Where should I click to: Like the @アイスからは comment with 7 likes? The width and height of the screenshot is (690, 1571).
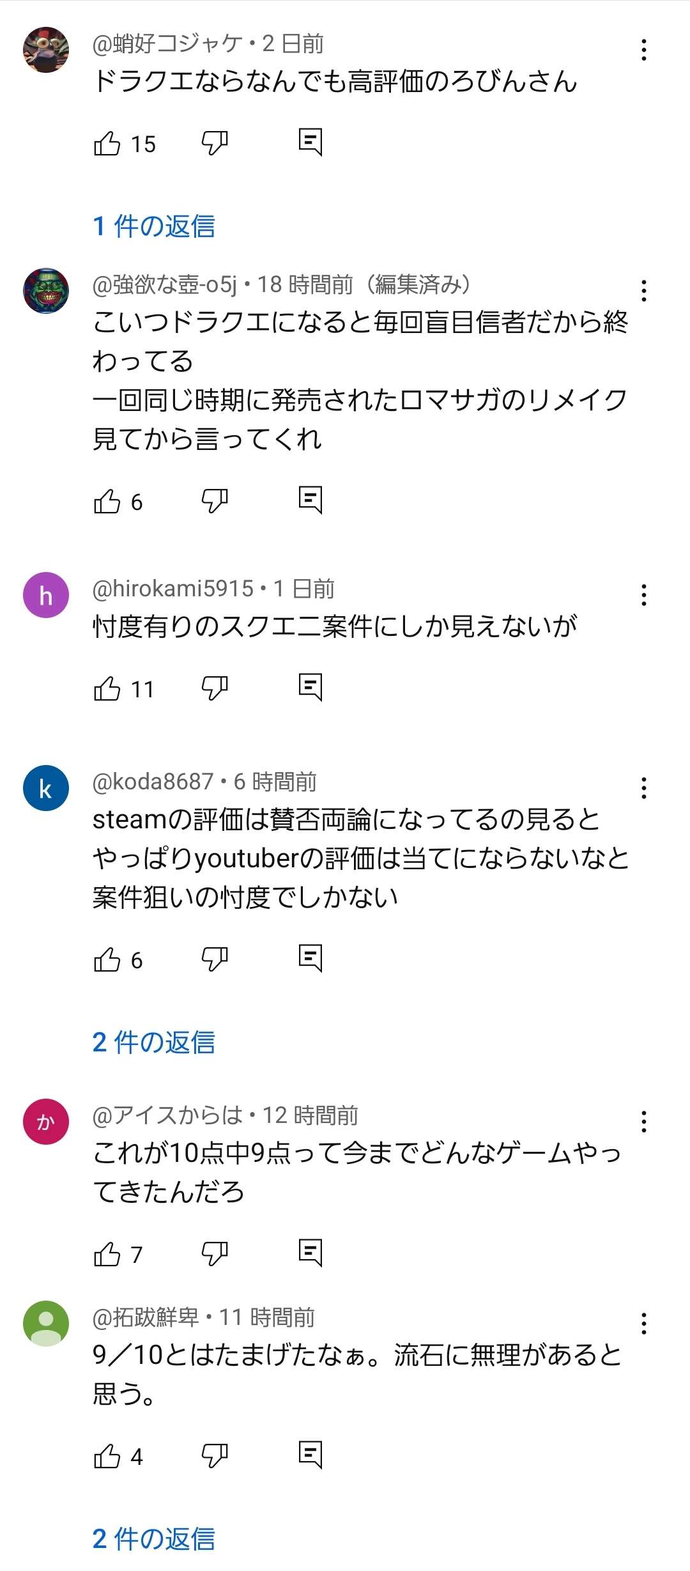tap(107, 1253)
